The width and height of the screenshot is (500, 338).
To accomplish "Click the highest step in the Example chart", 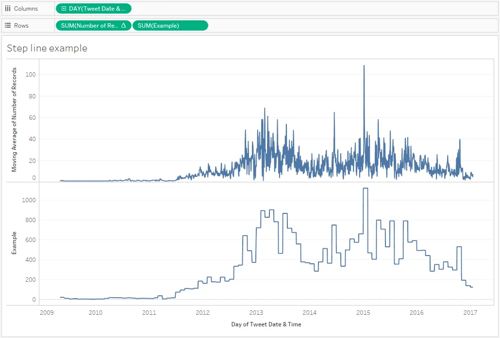I will (x=366, y=188).
